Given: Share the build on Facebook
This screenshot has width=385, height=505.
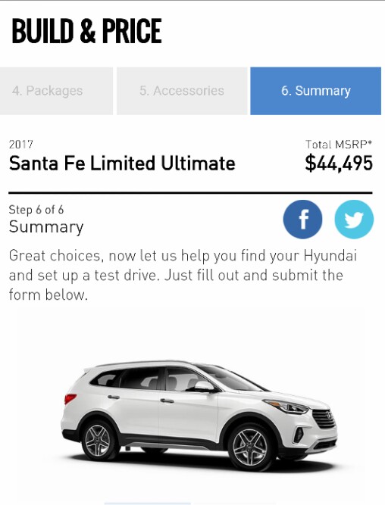Looking at the screenshot, I should [x=302, y=220].
